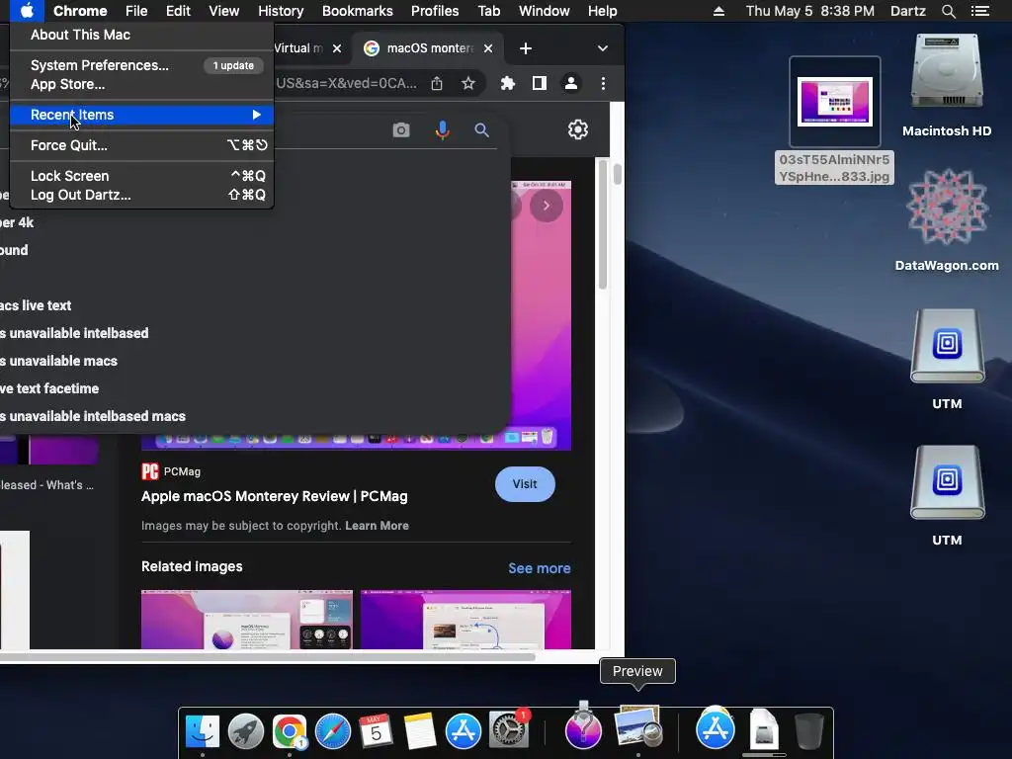Choose Log Out Dartz…
Image resolution: width=1012 pixels, height=759 pixels.
click(142, 195)
